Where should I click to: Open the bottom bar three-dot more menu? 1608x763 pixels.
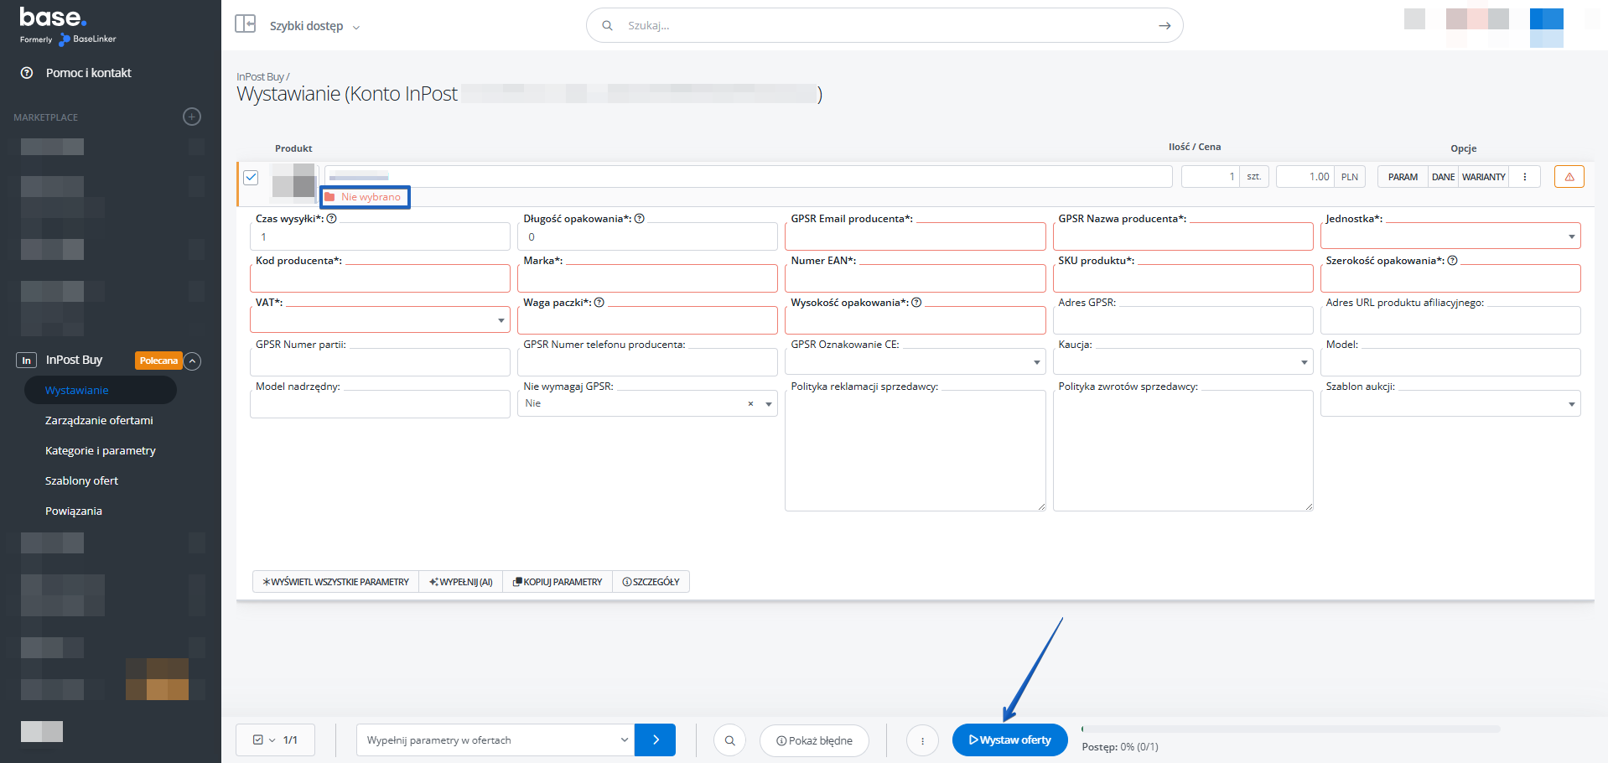coord(922,740)
